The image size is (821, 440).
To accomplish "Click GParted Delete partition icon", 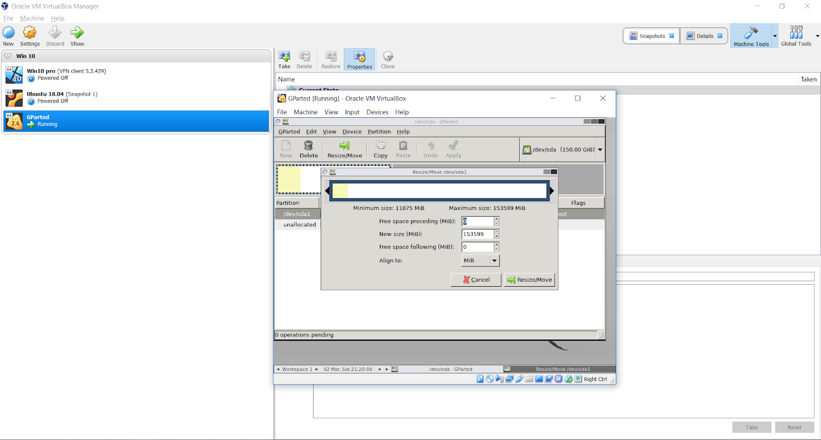I will [x=308, y=145].
